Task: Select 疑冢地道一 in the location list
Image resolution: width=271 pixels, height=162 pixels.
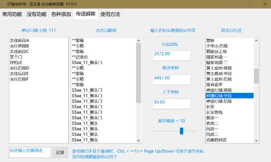Action: pos(230,57)
